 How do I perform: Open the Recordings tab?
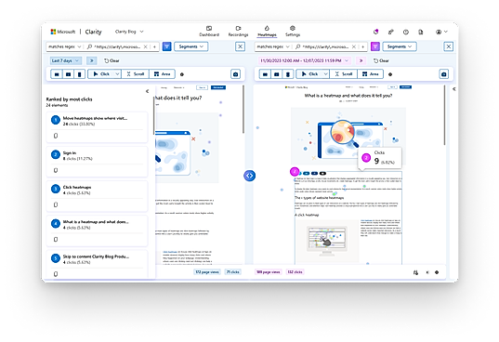tap(238, 32)
